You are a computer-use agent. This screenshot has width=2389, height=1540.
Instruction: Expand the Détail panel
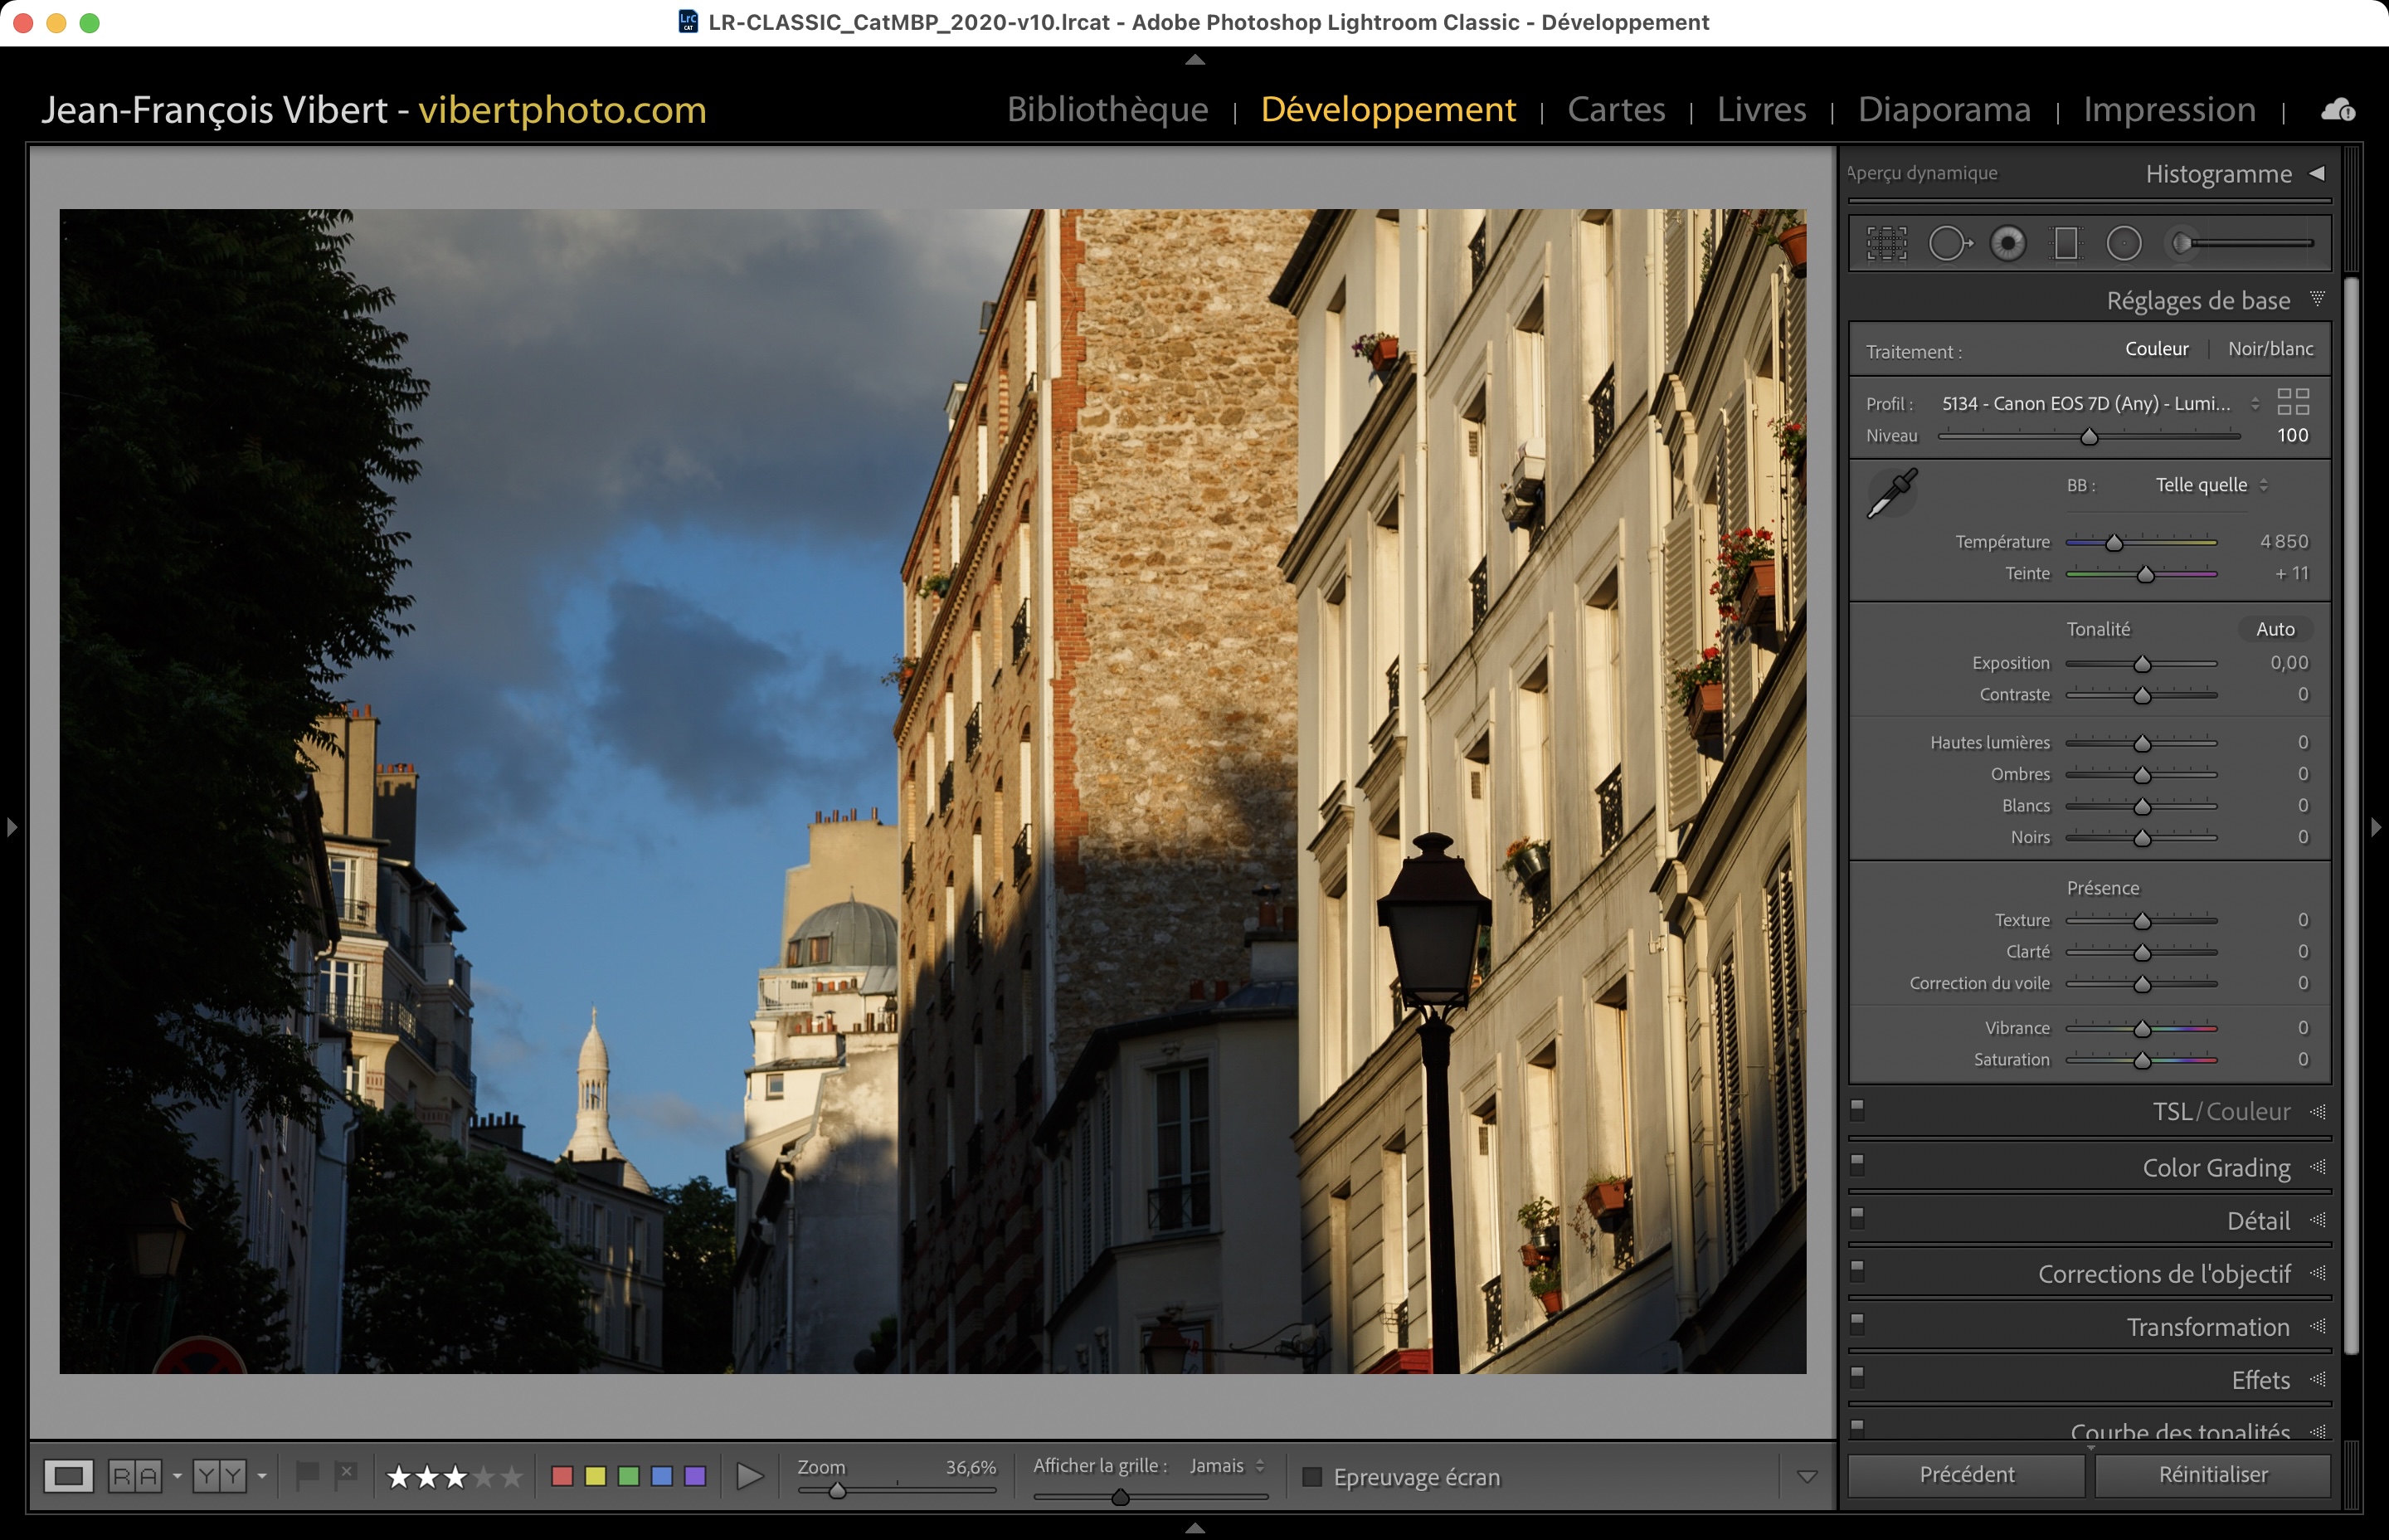[2257, 1221]
